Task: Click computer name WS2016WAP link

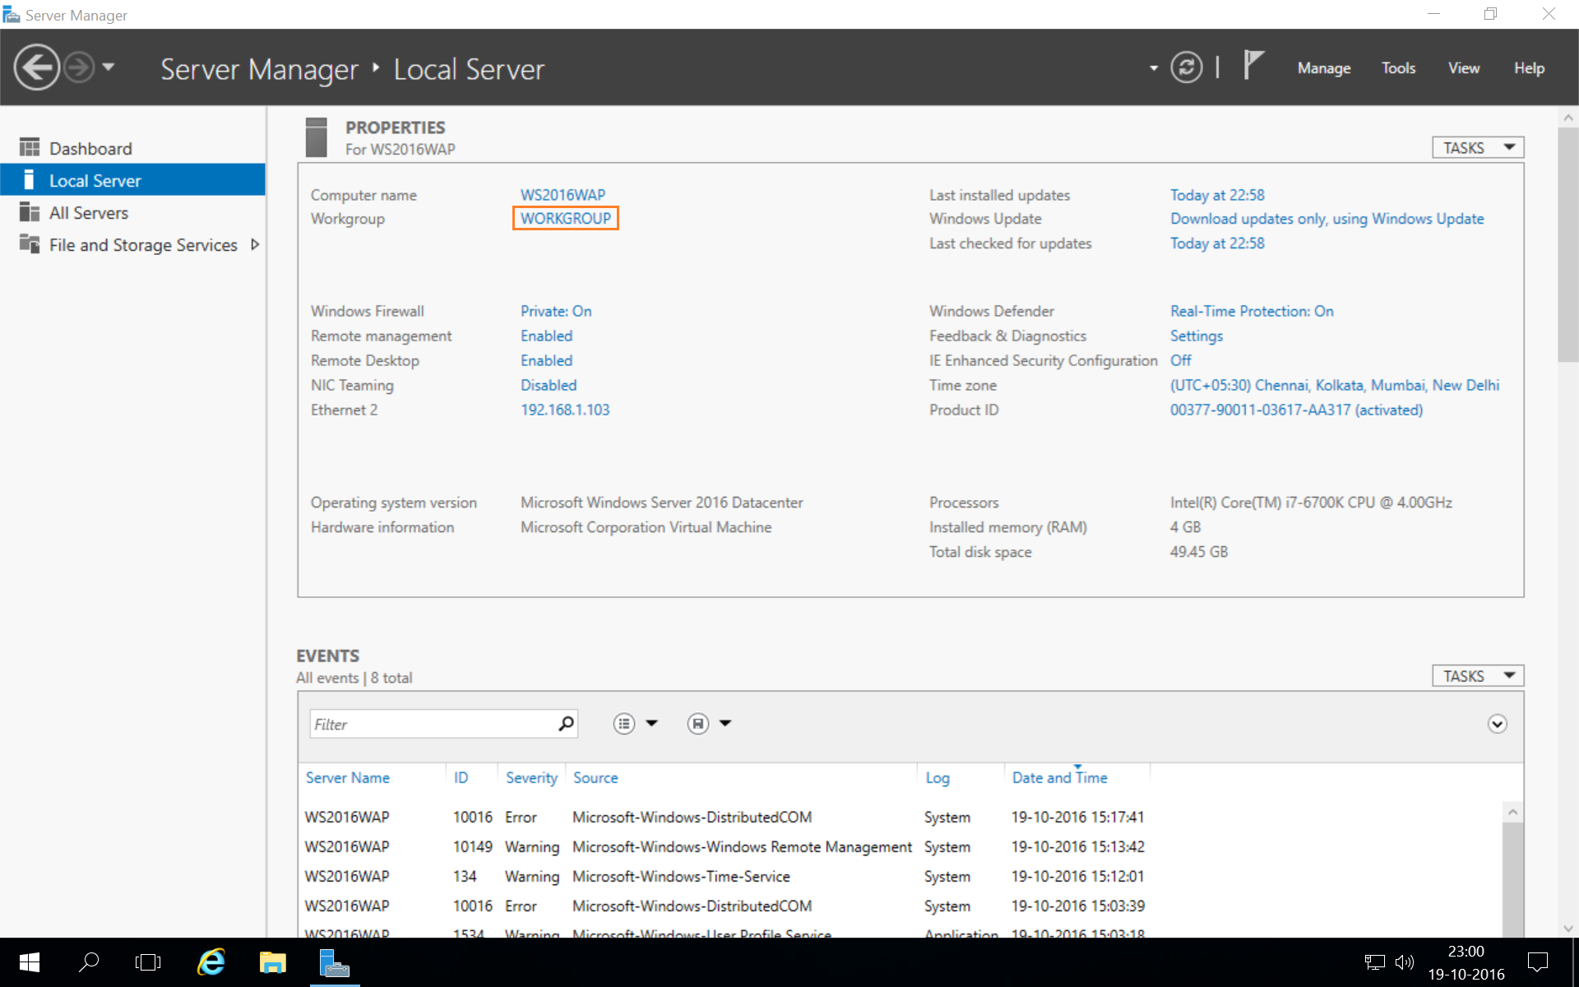Action: pyautogui.click(x=563, y=195)
